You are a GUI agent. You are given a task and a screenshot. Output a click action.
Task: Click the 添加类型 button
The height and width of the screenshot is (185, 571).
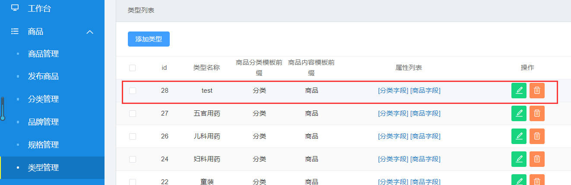pos(149,39)
